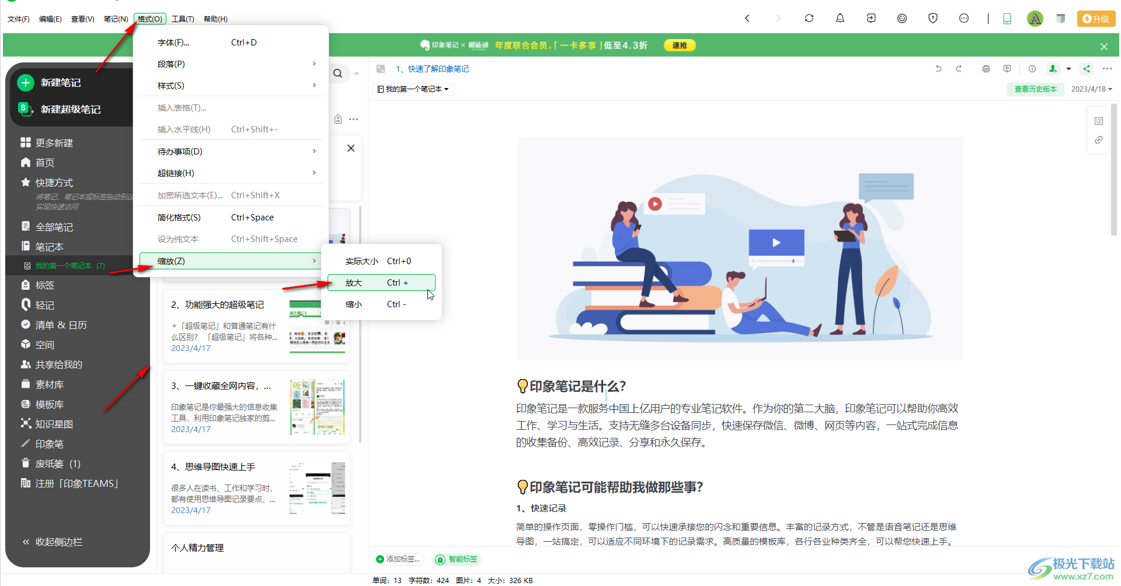The image size is (1121, 586).
Task: Open the user avatar account icon
Action: coord(1035,19)
